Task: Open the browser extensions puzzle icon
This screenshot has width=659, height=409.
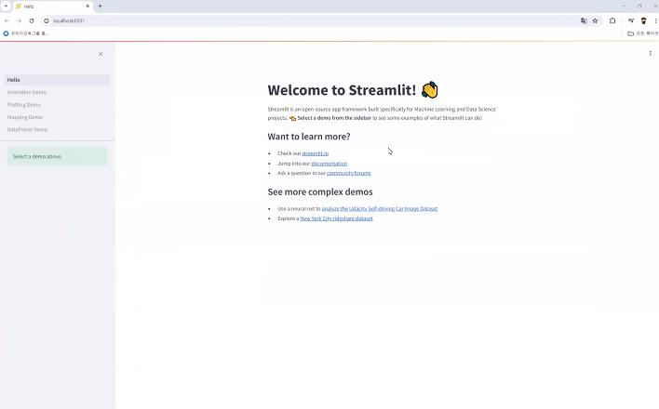Action: pos(612,20)
